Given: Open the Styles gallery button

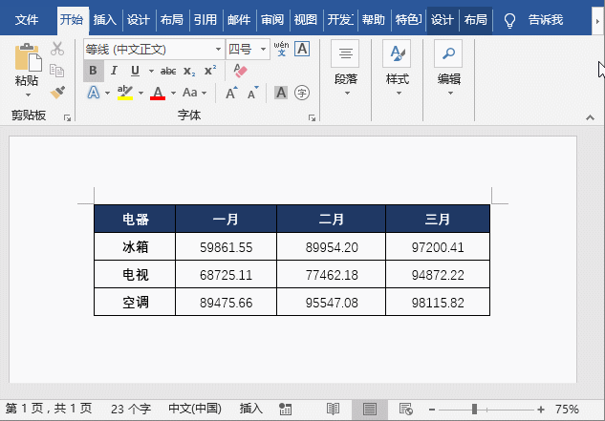Looking at the screenshot, I should coord(397,69).
